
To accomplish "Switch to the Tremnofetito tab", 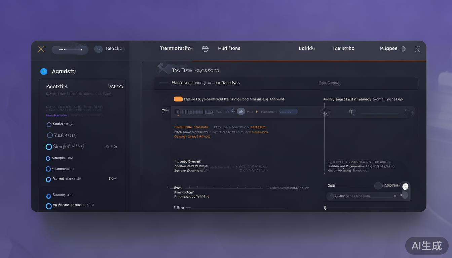I will click(x=176, y=48).
